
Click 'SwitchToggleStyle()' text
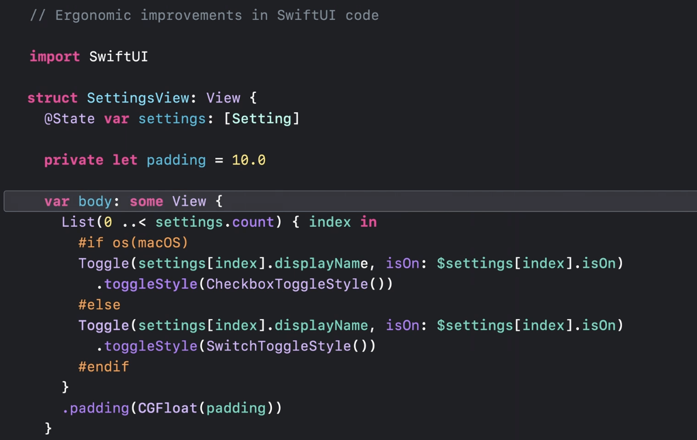(291, 346)
